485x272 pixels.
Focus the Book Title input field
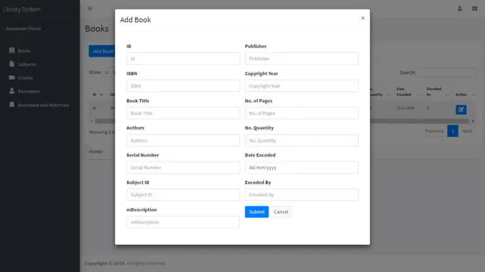(183, 113)
